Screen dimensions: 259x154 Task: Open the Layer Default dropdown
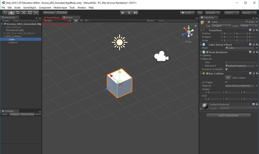(249, 26)
